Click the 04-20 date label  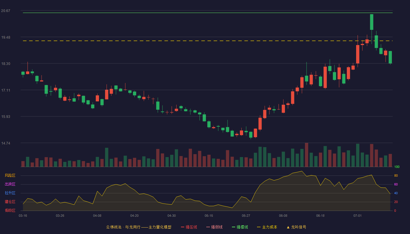(134, 216)
